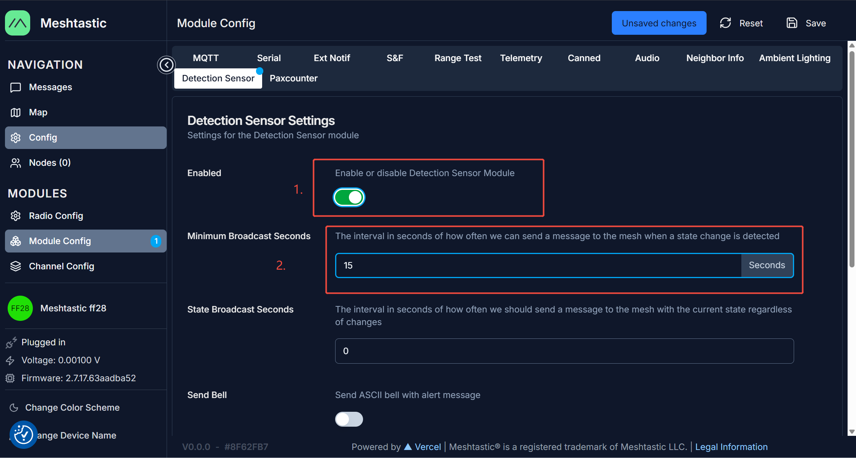Screen dimensions: 856x458
Task: Click the Reset refresh icon
Action: click(725, 23)
